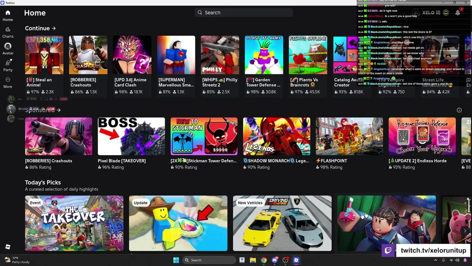Open the weather widget showing 77°F
Screen dimensions: 472x266
pyautogui.click(x=17, y=260)
